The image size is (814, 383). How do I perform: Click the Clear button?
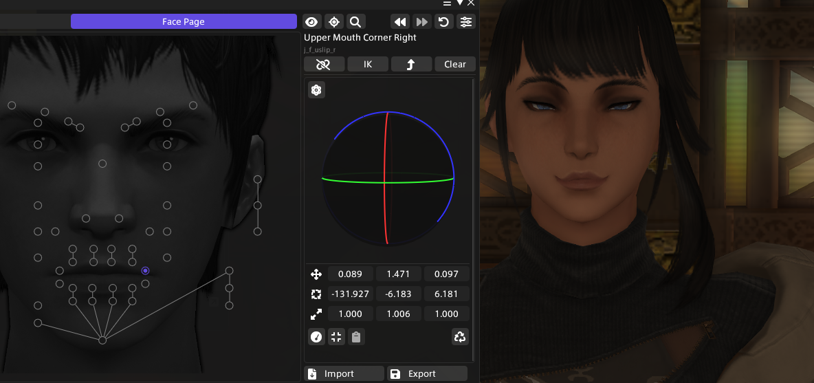pos(454,65)
